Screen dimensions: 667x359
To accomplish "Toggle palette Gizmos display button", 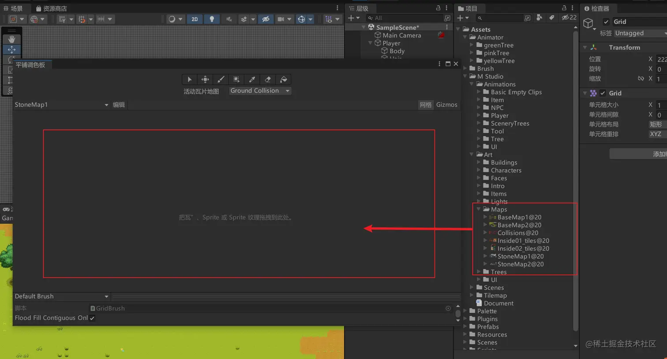I will (x=447, y=105).
